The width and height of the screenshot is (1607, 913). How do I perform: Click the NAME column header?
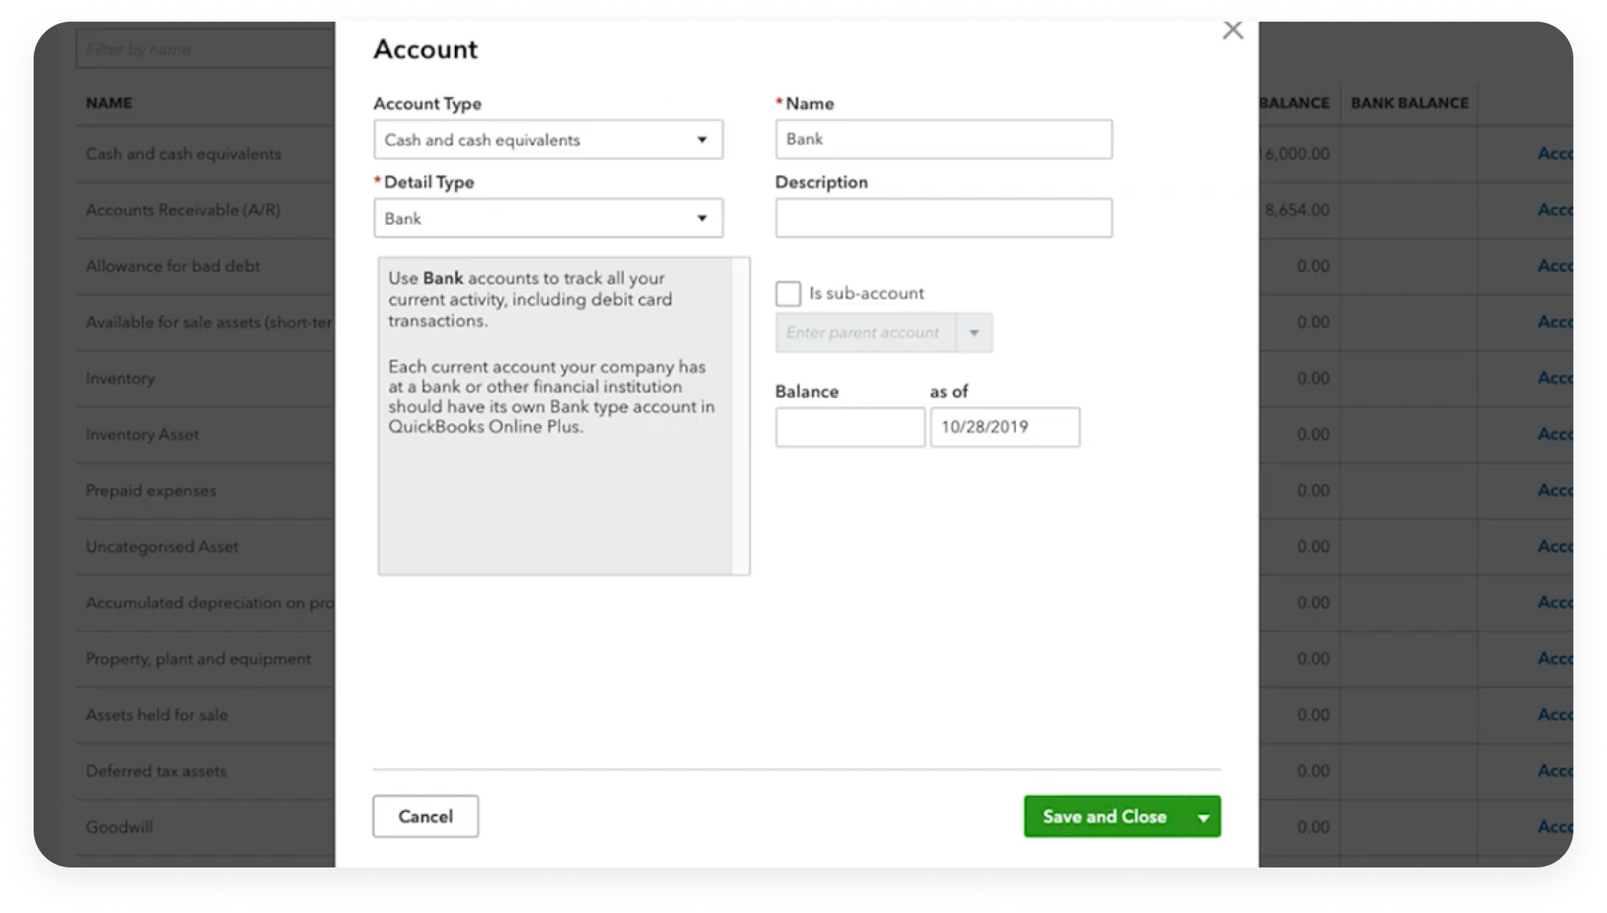click(108, 102)
